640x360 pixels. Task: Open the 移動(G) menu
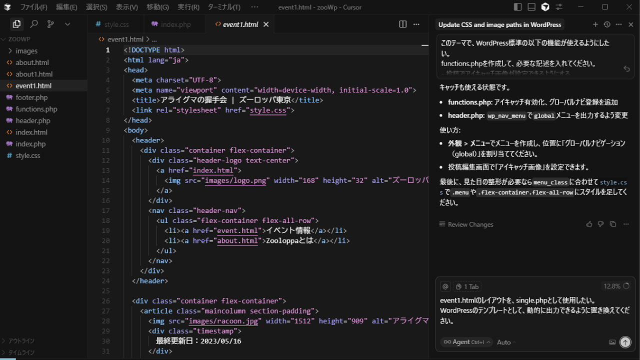pos(157,7)
